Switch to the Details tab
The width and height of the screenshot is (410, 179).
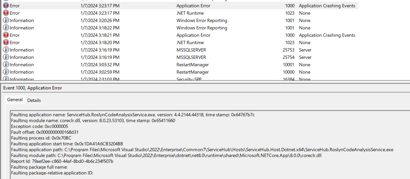34,100
